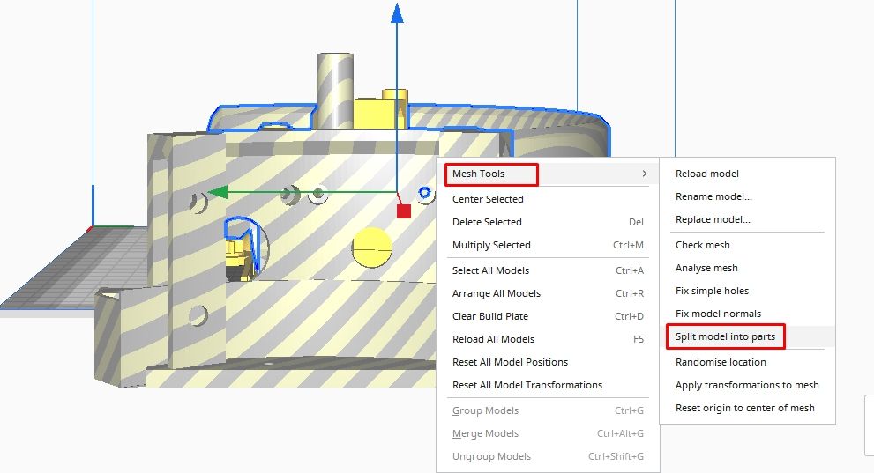Click the greyed-out Ungroup Models entry

click(x=548, y=456)
